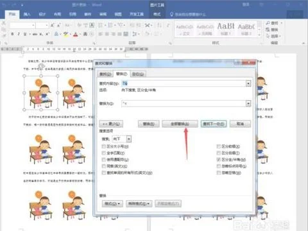Click the Less (<< 更少) button

pos(111,124)
